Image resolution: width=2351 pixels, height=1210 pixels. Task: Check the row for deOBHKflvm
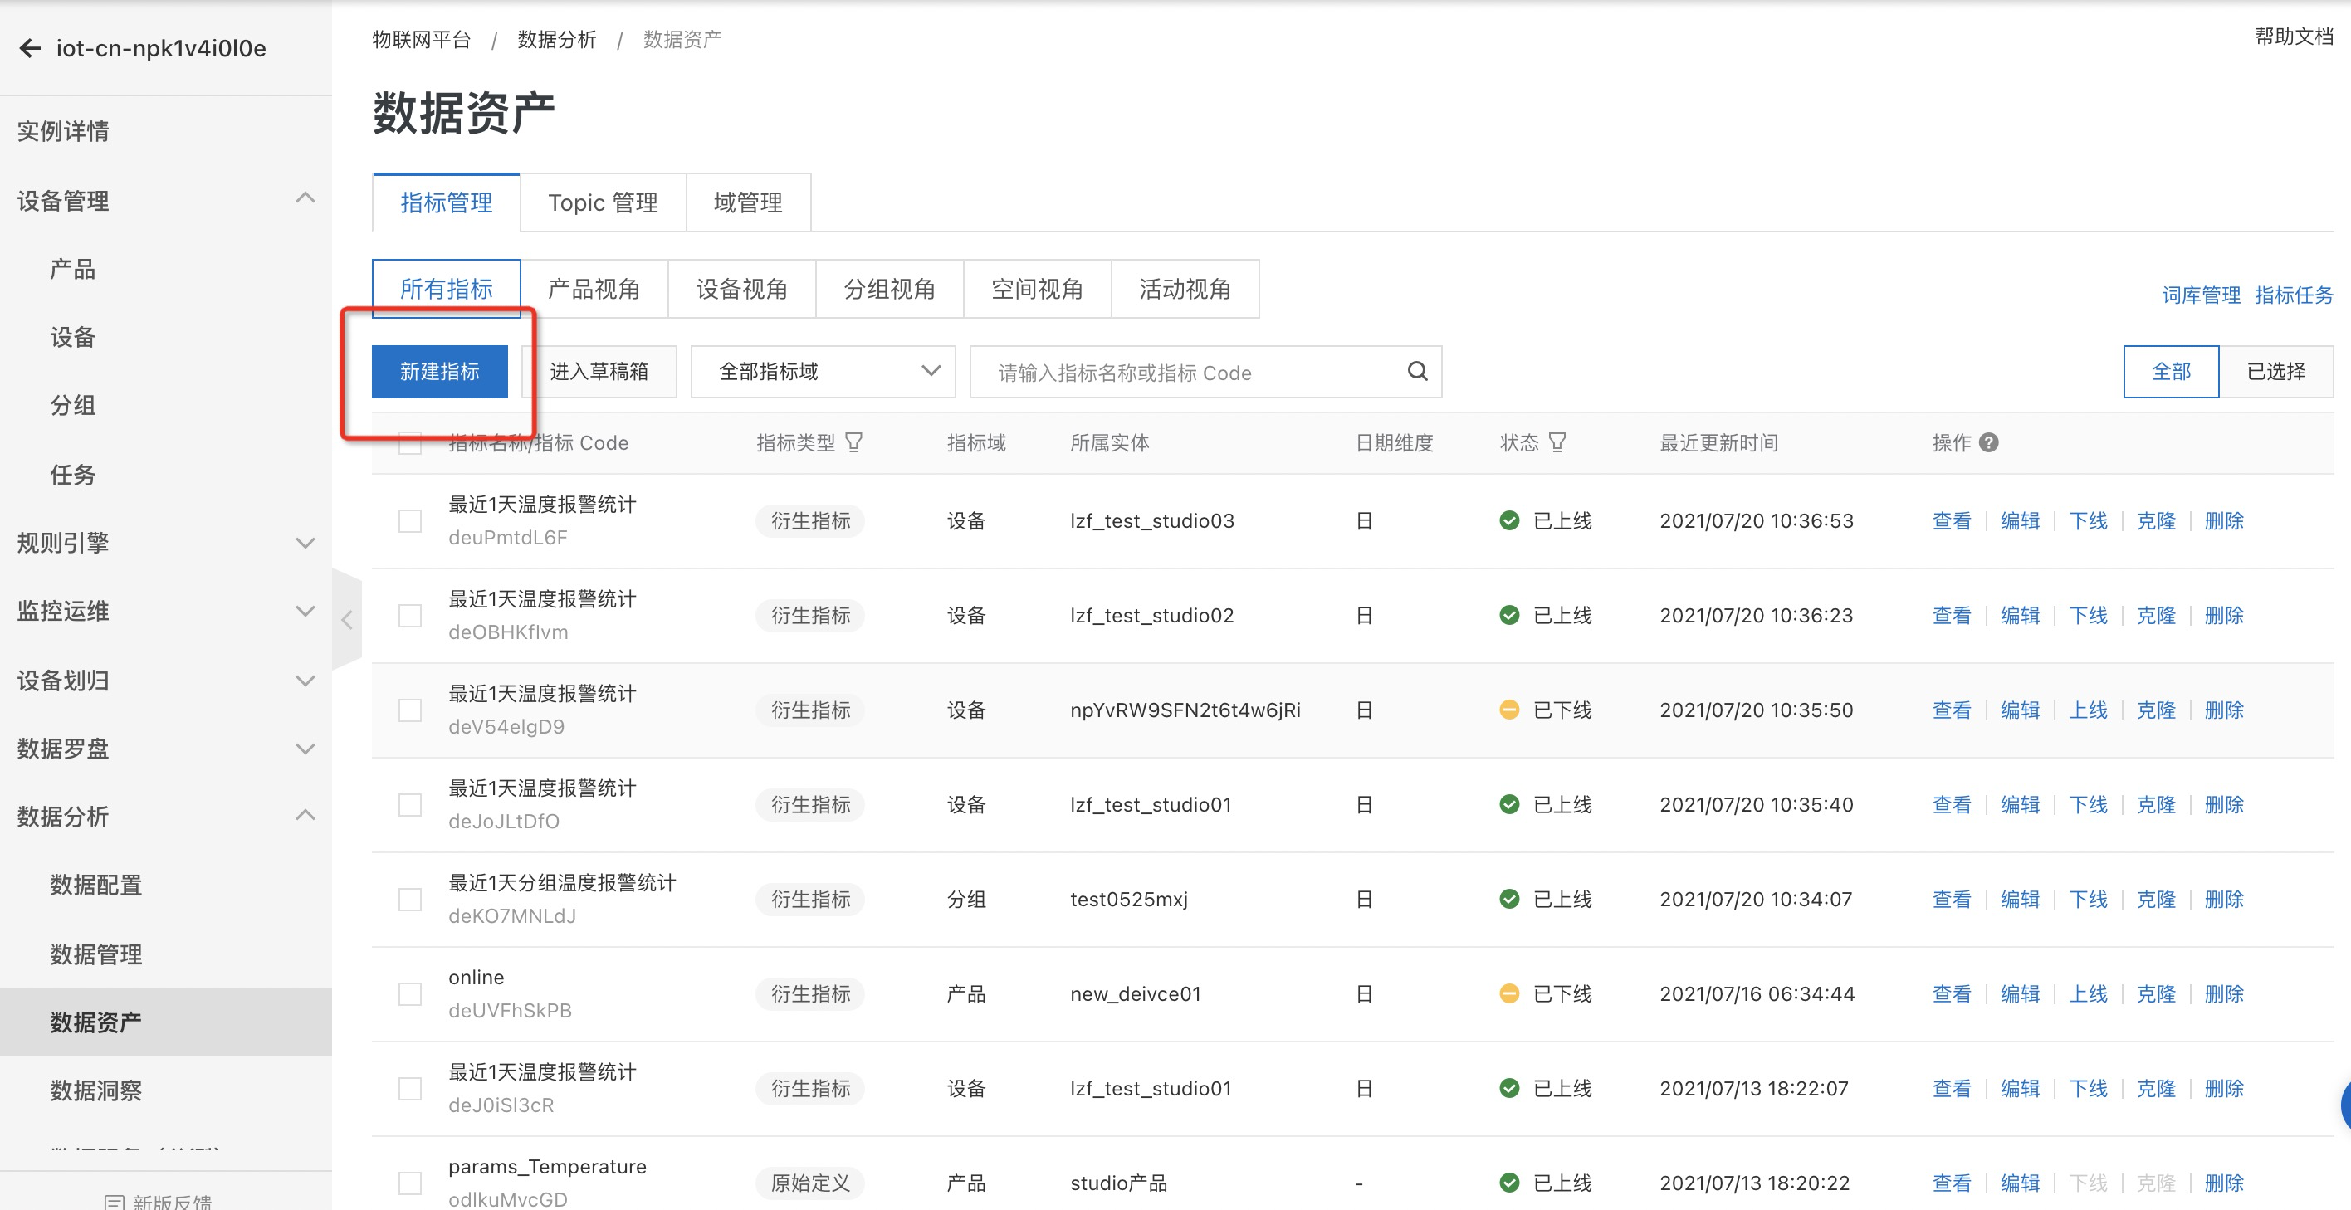(410, 616)
